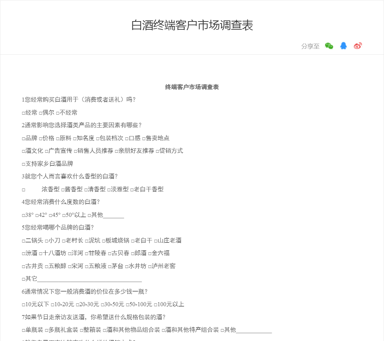Click option 不经常 under question 1

[67, 113]
